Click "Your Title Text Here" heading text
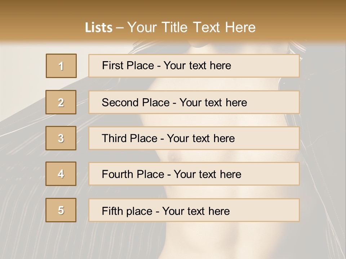 tap(191, 27)
